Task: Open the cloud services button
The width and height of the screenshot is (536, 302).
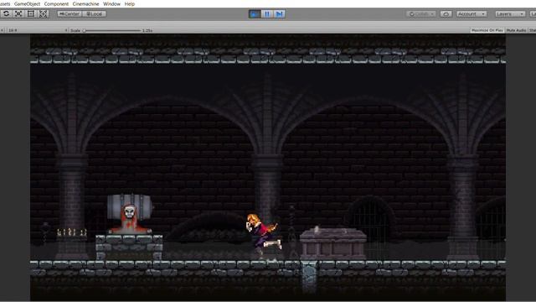Action: click(446, 14)
